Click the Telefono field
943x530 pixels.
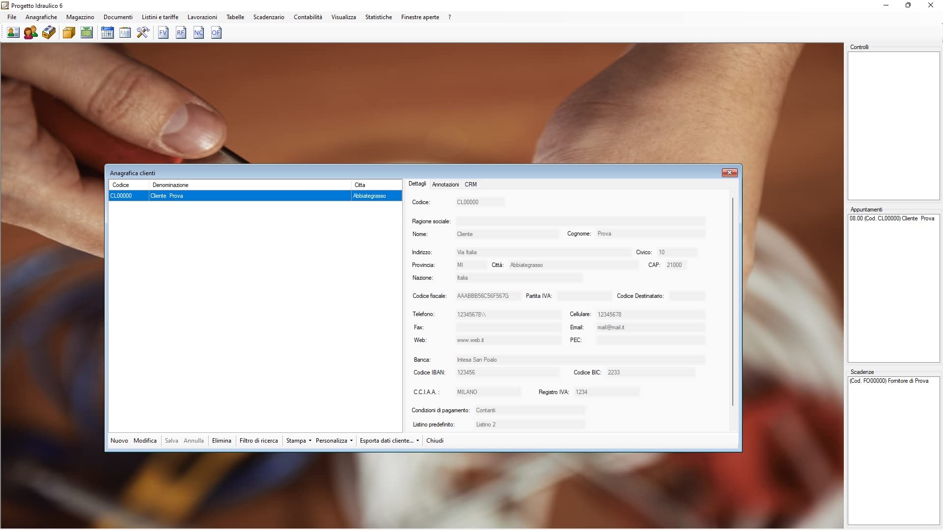coord(508,315)
